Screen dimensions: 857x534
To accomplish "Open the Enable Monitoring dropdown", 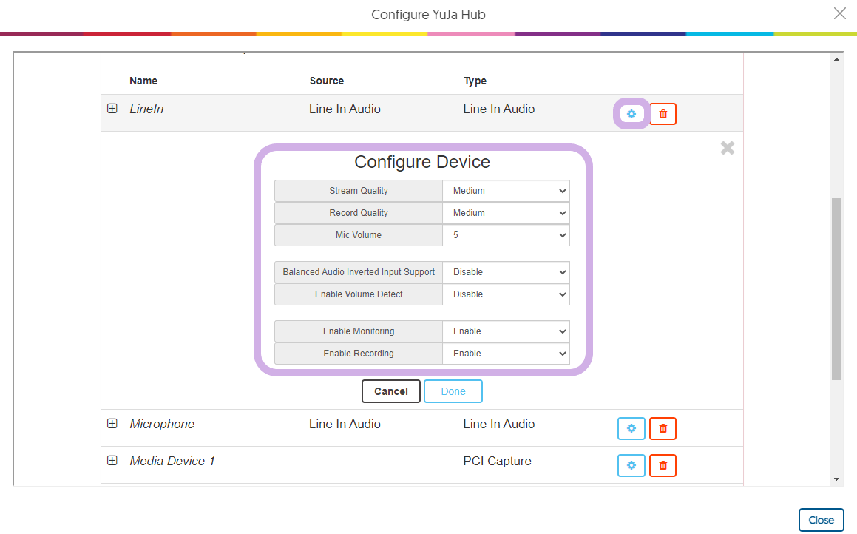I will coord(507,331).
